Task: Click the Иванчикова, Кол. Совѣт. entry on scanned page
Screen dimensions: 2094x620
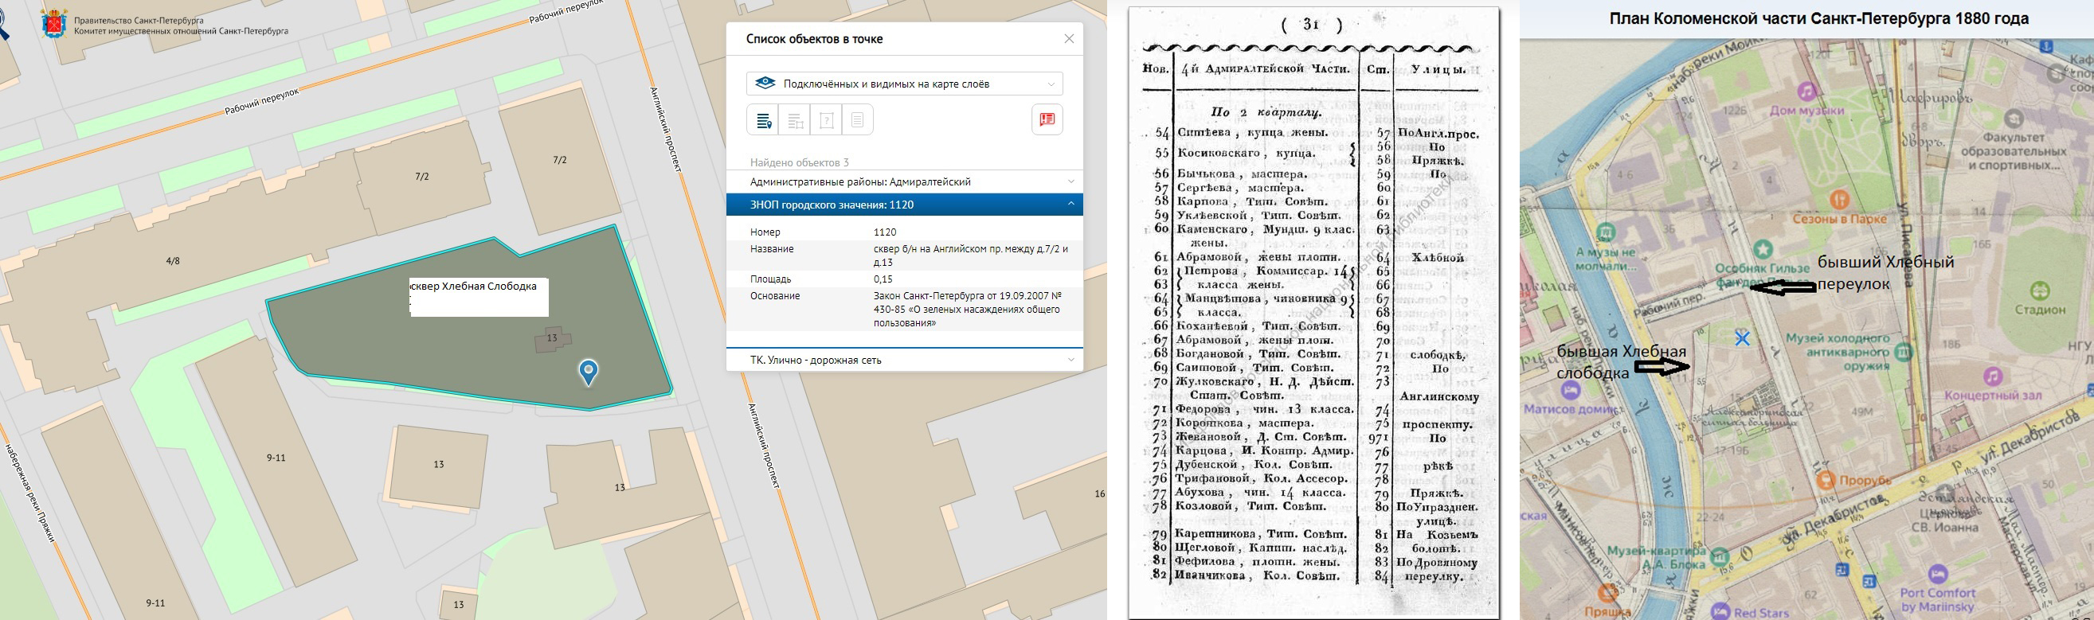Action: [1258, 575]
